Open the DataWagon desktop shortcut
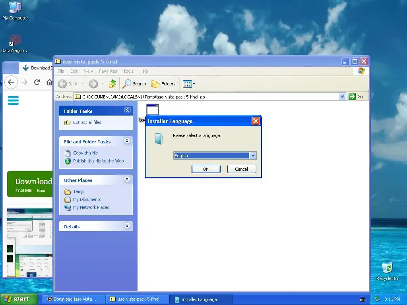Image resolution: width=407 pixels, height=305 pixels. click(15, 44)
